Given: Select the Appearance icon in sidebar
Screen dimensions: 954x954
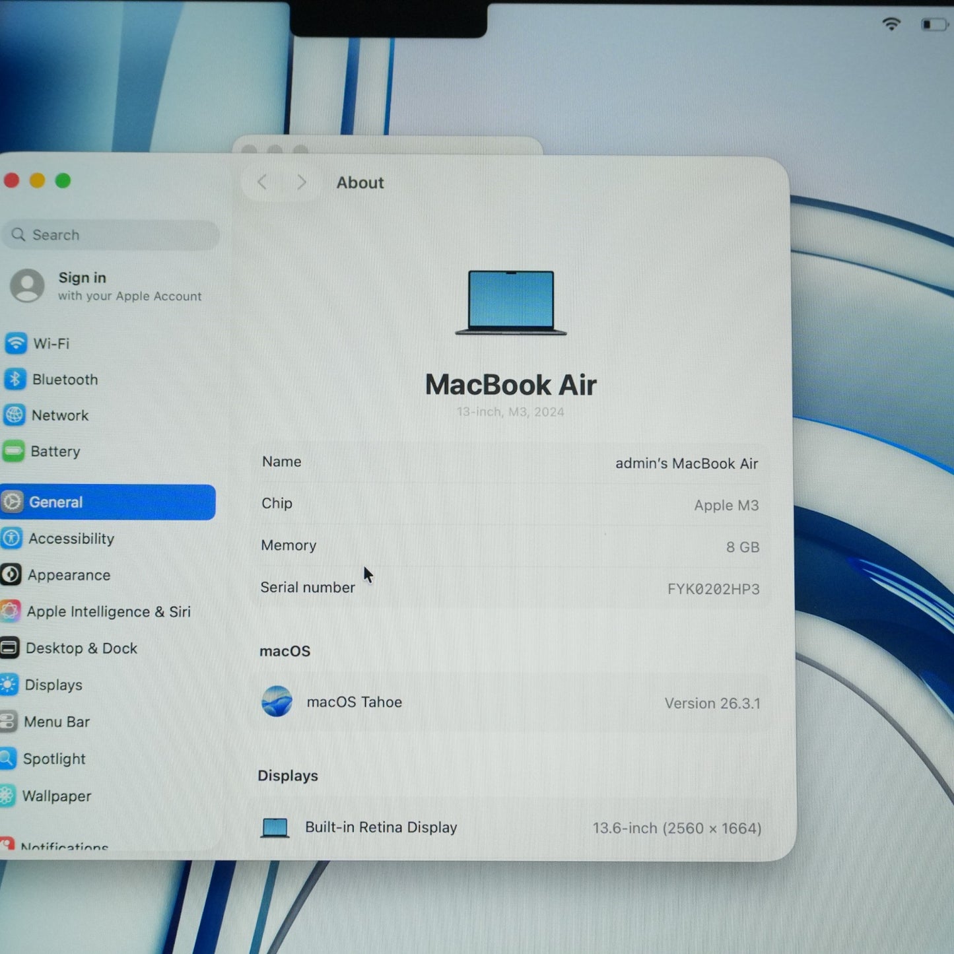Looking at the screenshot, I should pyautogui.click(x=11, y=574).
